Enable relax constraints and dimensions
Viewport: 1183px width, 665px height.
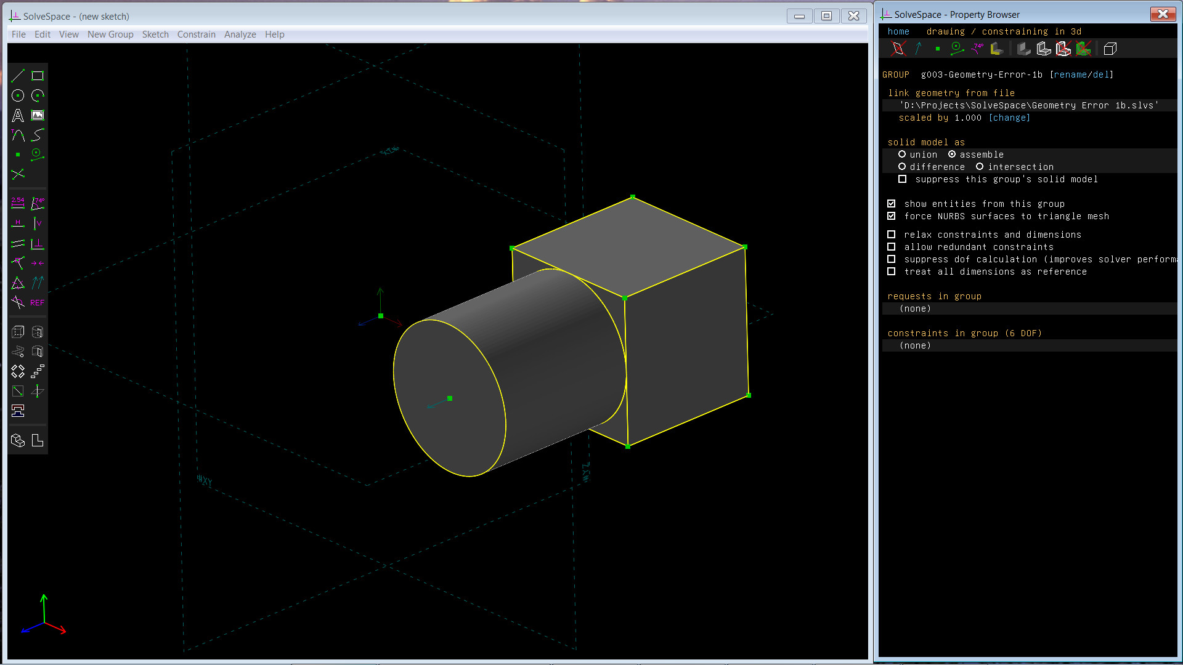(892, 234)
